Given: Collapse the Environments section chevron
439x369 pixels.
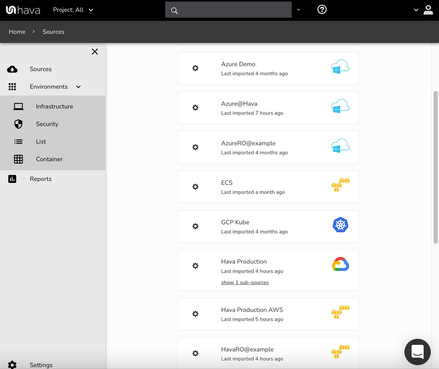Looking at the screenshot, I should click(78, 87).
